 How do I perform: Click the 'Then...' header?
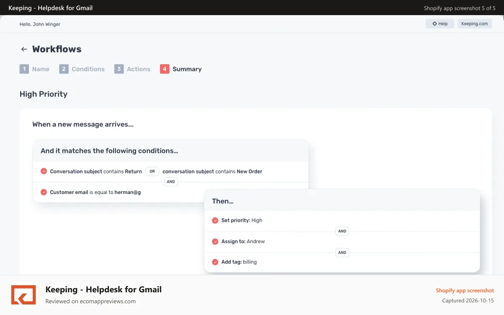pyautogui.click(x=223, y=201)
